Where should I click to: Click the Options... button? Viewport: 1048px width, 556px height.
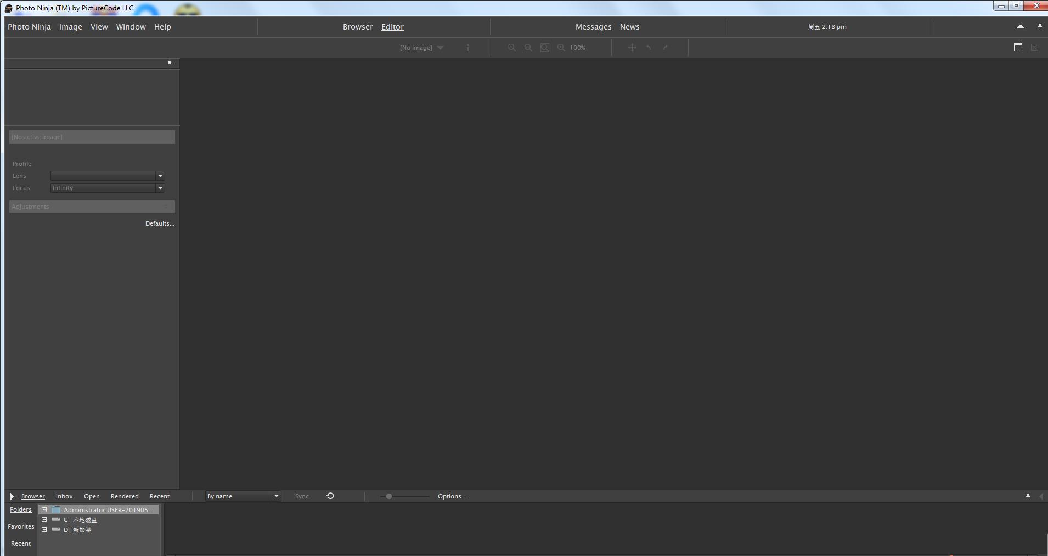click(452, 496)
